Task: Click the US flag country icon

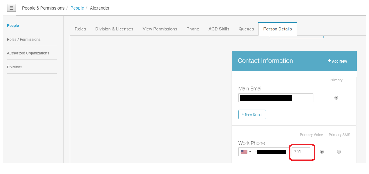Action: [244, 152]
